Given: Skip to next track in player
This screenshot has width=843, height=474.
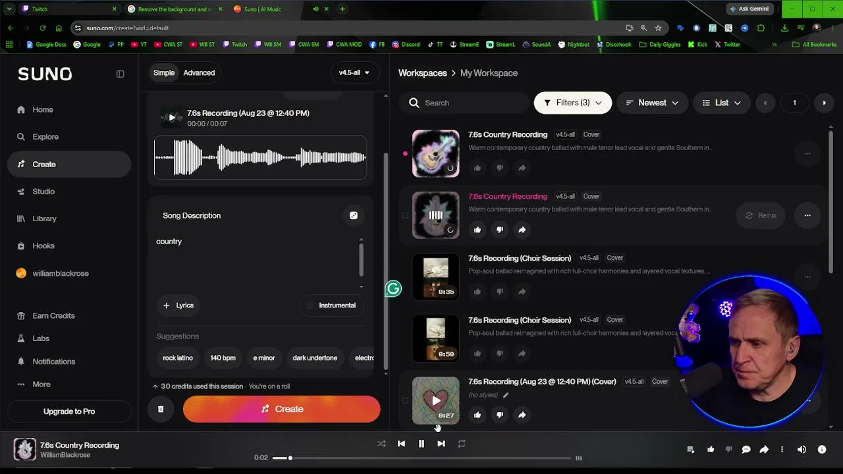Looking at the screenshot, I should pyautogui.click(x=441, y=444).
